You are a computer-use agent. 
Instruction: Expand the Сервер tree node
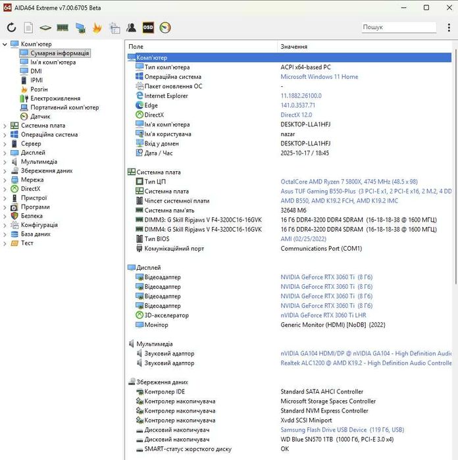pos(5,144)
